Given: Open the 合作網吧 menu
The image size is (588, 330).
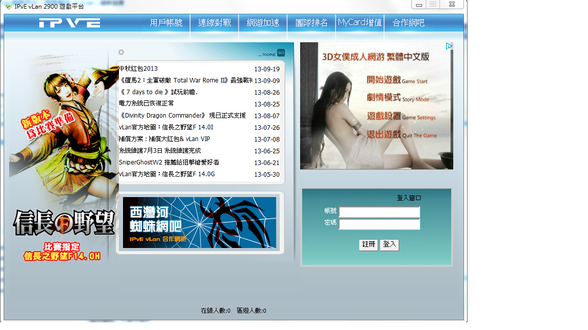Looking at the screenshot, I should pos(408,23).
